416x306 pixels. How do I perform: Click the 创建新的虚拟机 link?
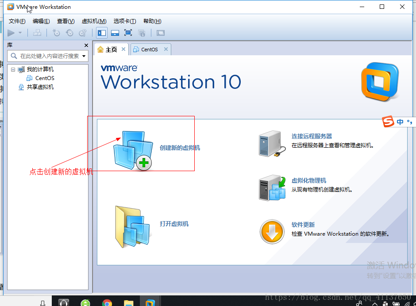point(180,148)
